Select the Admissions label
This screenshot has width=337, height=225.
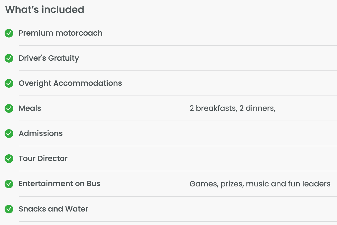pyautogui.click(x=41, y=134)
